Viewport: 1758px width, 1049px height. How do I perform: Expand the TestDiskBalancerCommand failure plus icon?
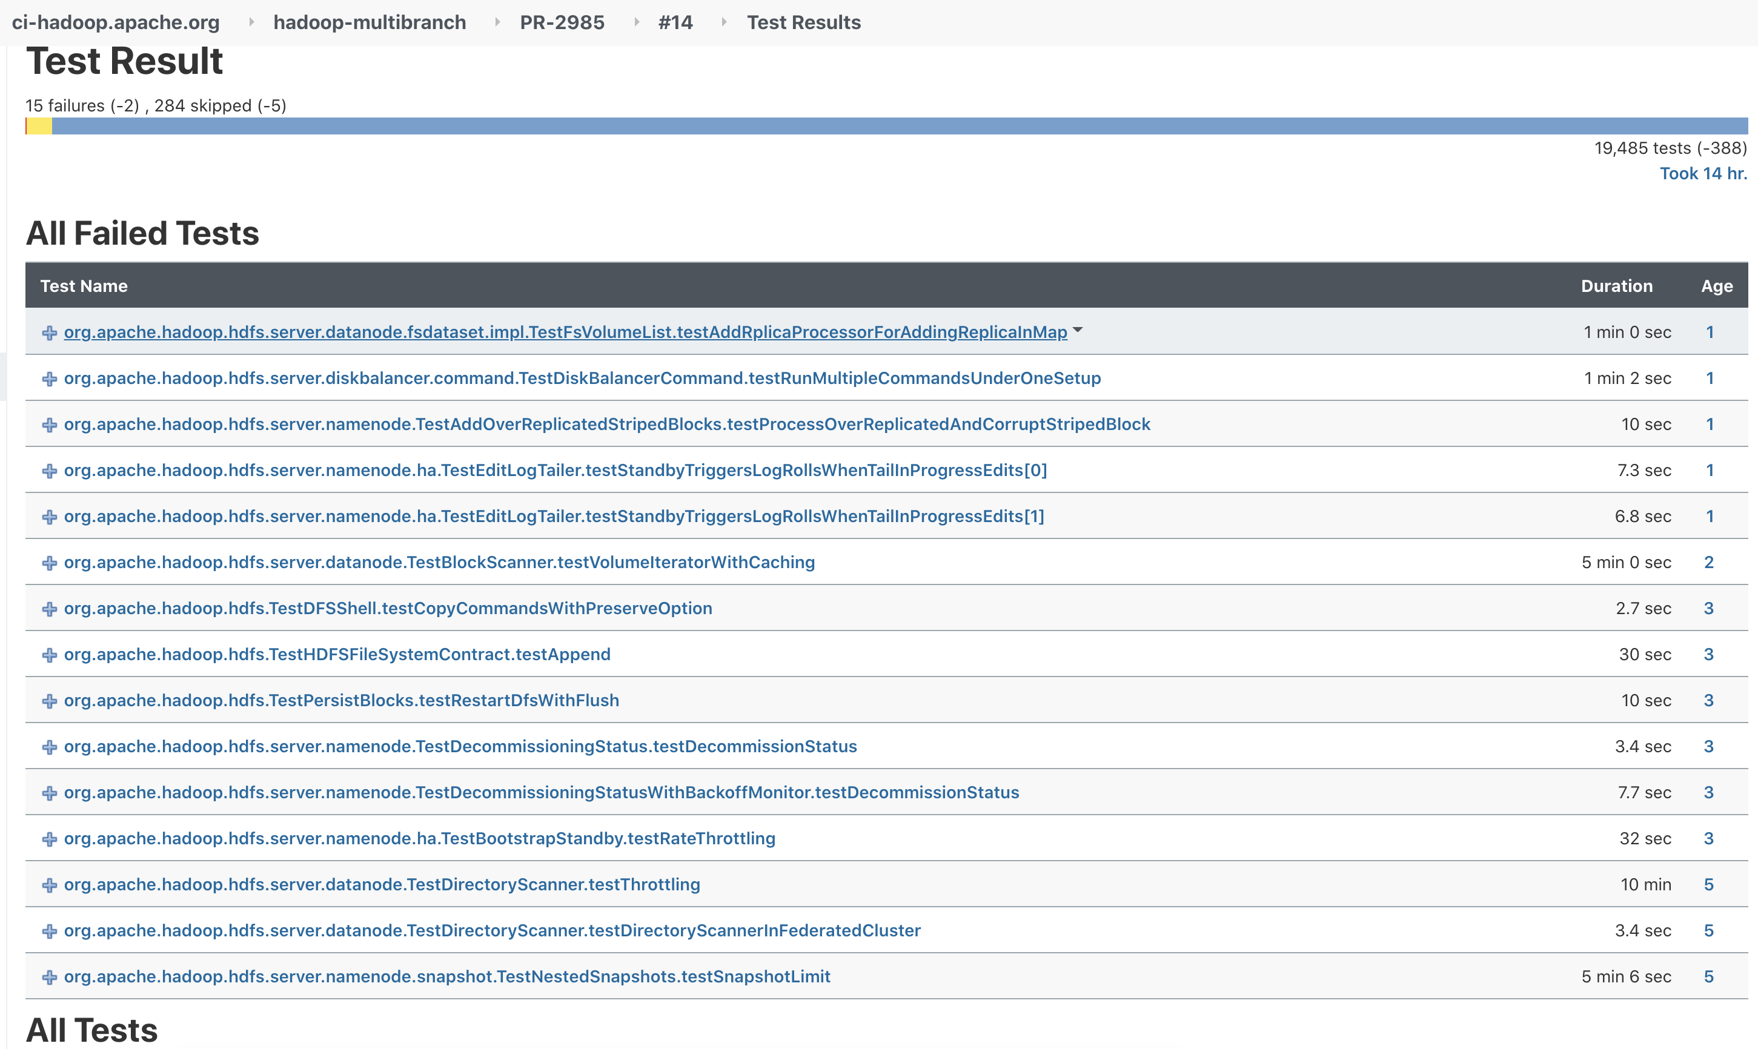pos(50,379)
